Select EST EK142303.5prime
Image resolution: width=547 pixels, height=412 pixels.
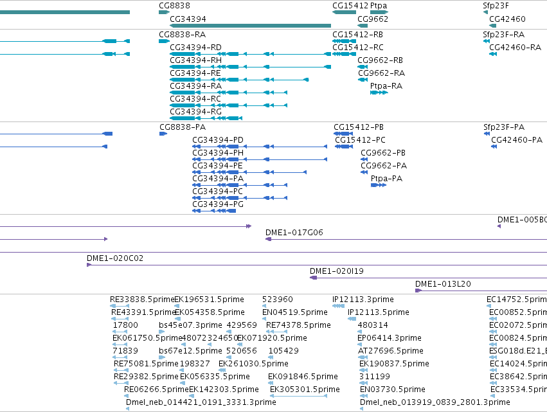(224, 390)
